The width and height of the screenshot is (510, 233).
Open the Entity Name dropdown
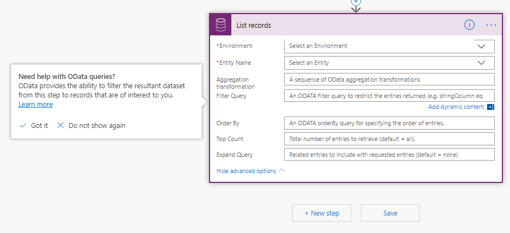(389, 63)
